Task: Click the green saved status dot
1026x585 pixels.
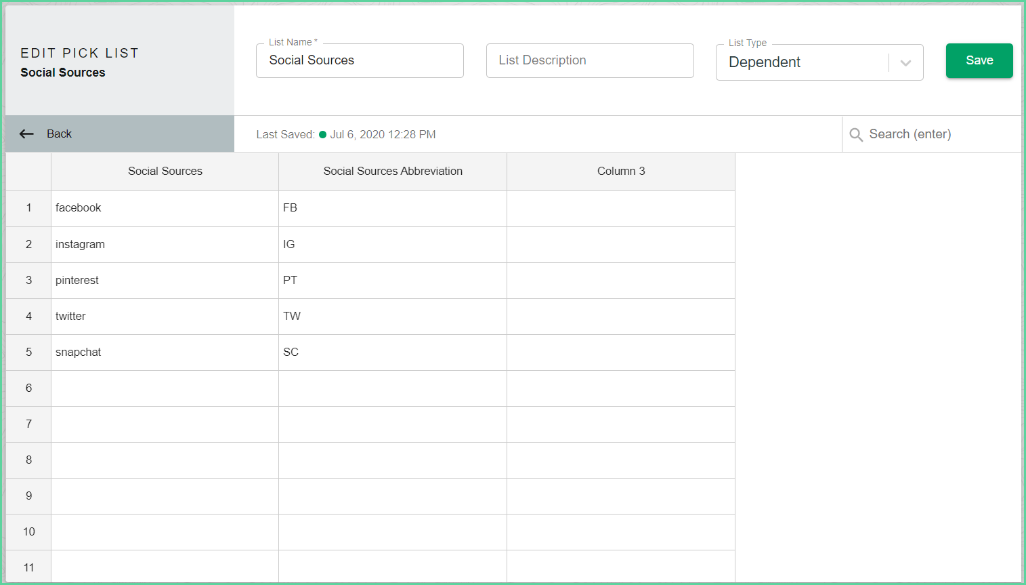Action: 322,135
